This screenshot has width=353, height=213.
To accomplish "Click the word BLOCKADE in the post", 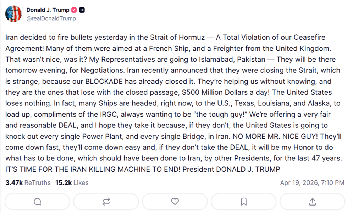I will coord(104,81).
